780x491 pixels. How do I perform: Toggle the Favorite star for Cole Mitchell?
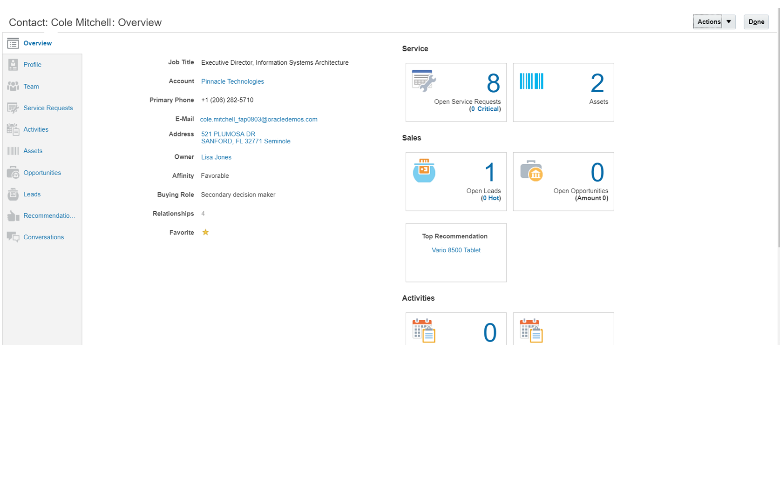205,232
